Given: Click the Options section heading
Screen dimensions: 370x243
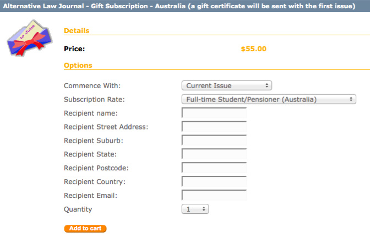Looking at the screenshot, I should point(78,65).
